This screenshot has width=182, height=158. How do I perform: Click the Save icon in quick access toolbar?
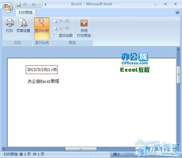(x=19, y=5)
